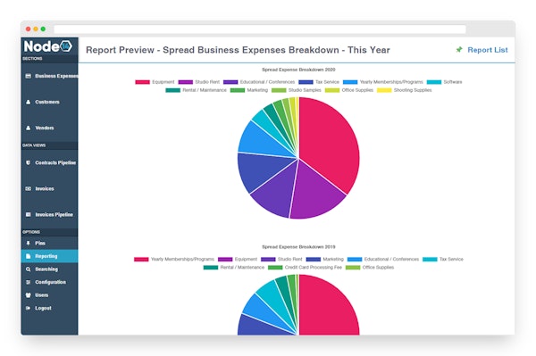Open the Users option
Viewport: 536px width, 356px height.
49,295
